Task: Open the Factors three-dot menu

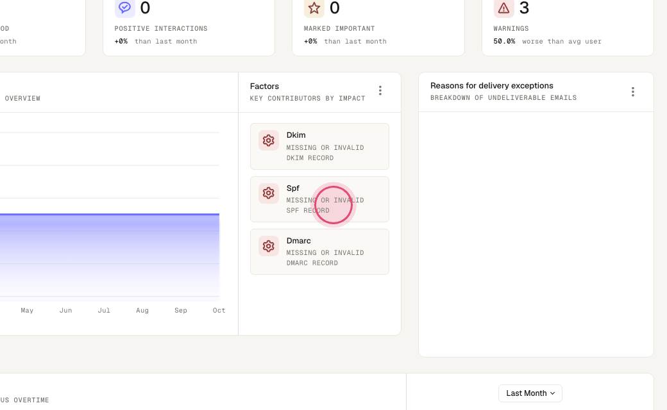Action: coord(380,90)
